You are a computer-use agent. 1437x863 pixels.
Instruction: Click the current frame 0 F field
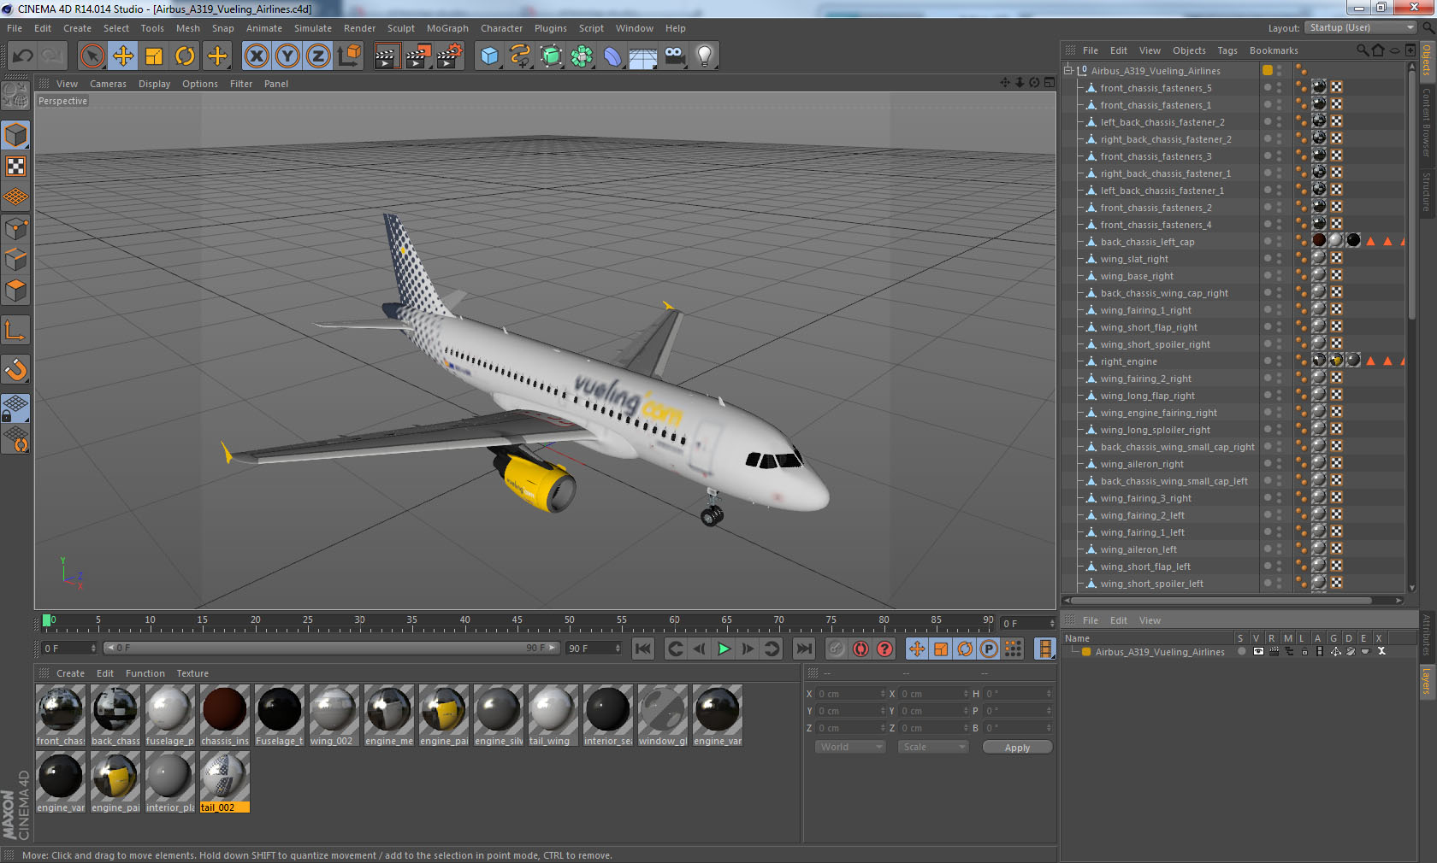[x=68, y=649]
